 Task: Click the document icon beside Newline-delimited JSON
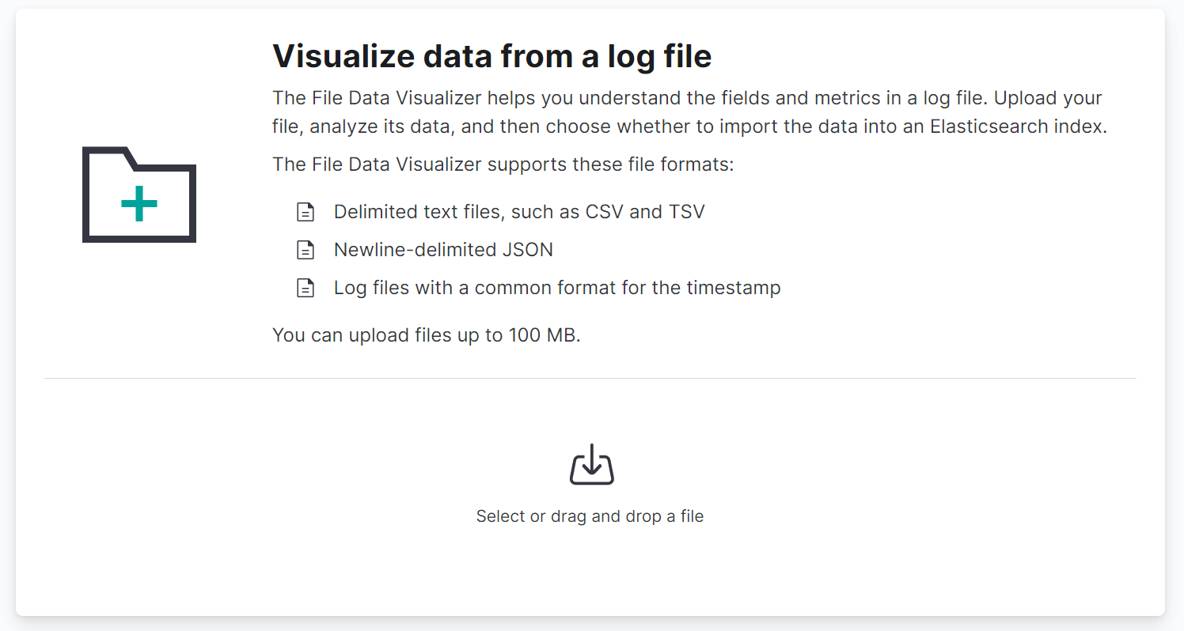305,250
